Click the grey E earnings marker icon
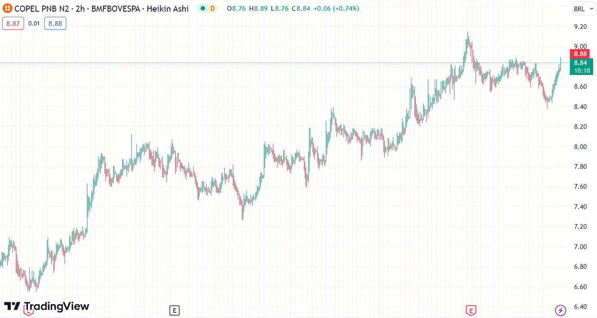597x318 pixels. pos(174,310)
